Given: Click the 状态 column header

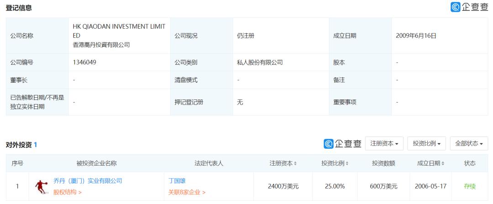Looking at the screenshot, I should [x=470, y=163].
